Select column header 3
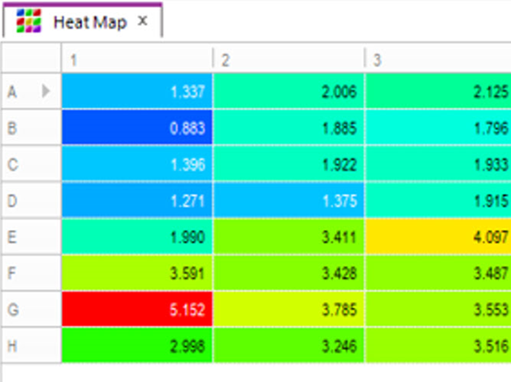Image resolution: width=511 pixels, height=382 pixels. point(438,59)
